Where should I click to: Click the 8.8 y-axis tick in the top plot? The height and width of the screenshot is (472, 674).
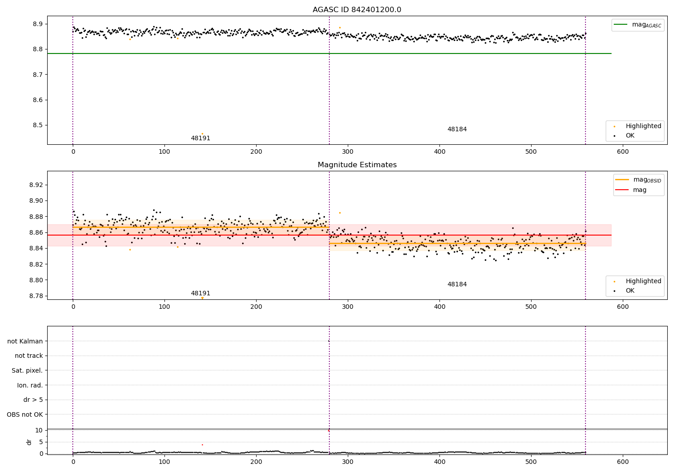click(x=38, y=49)
